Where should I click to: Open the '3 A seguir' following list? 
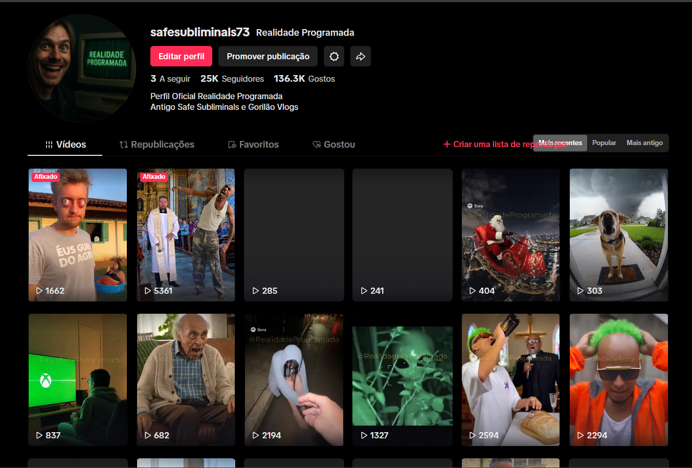(x=170, y=79)
